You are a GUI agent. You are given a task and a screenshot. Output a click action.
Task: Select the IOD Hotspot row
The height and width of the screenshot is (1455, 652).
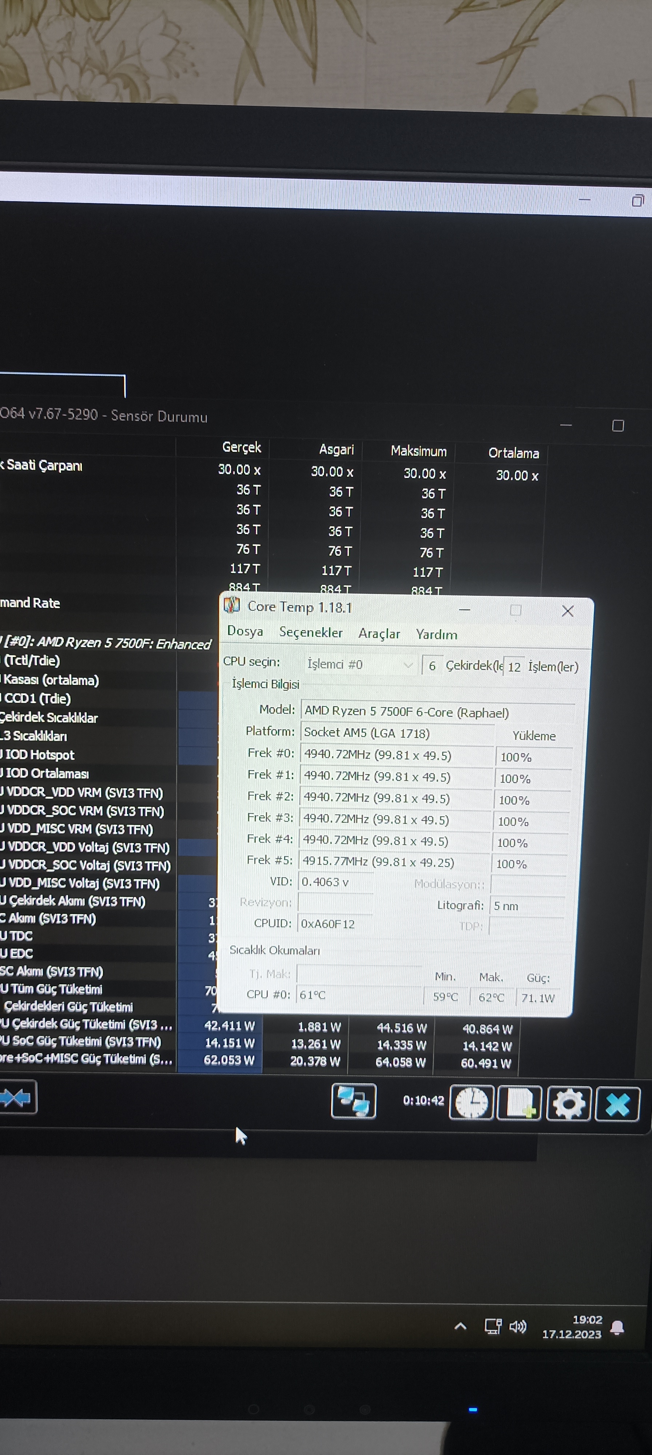38,755
